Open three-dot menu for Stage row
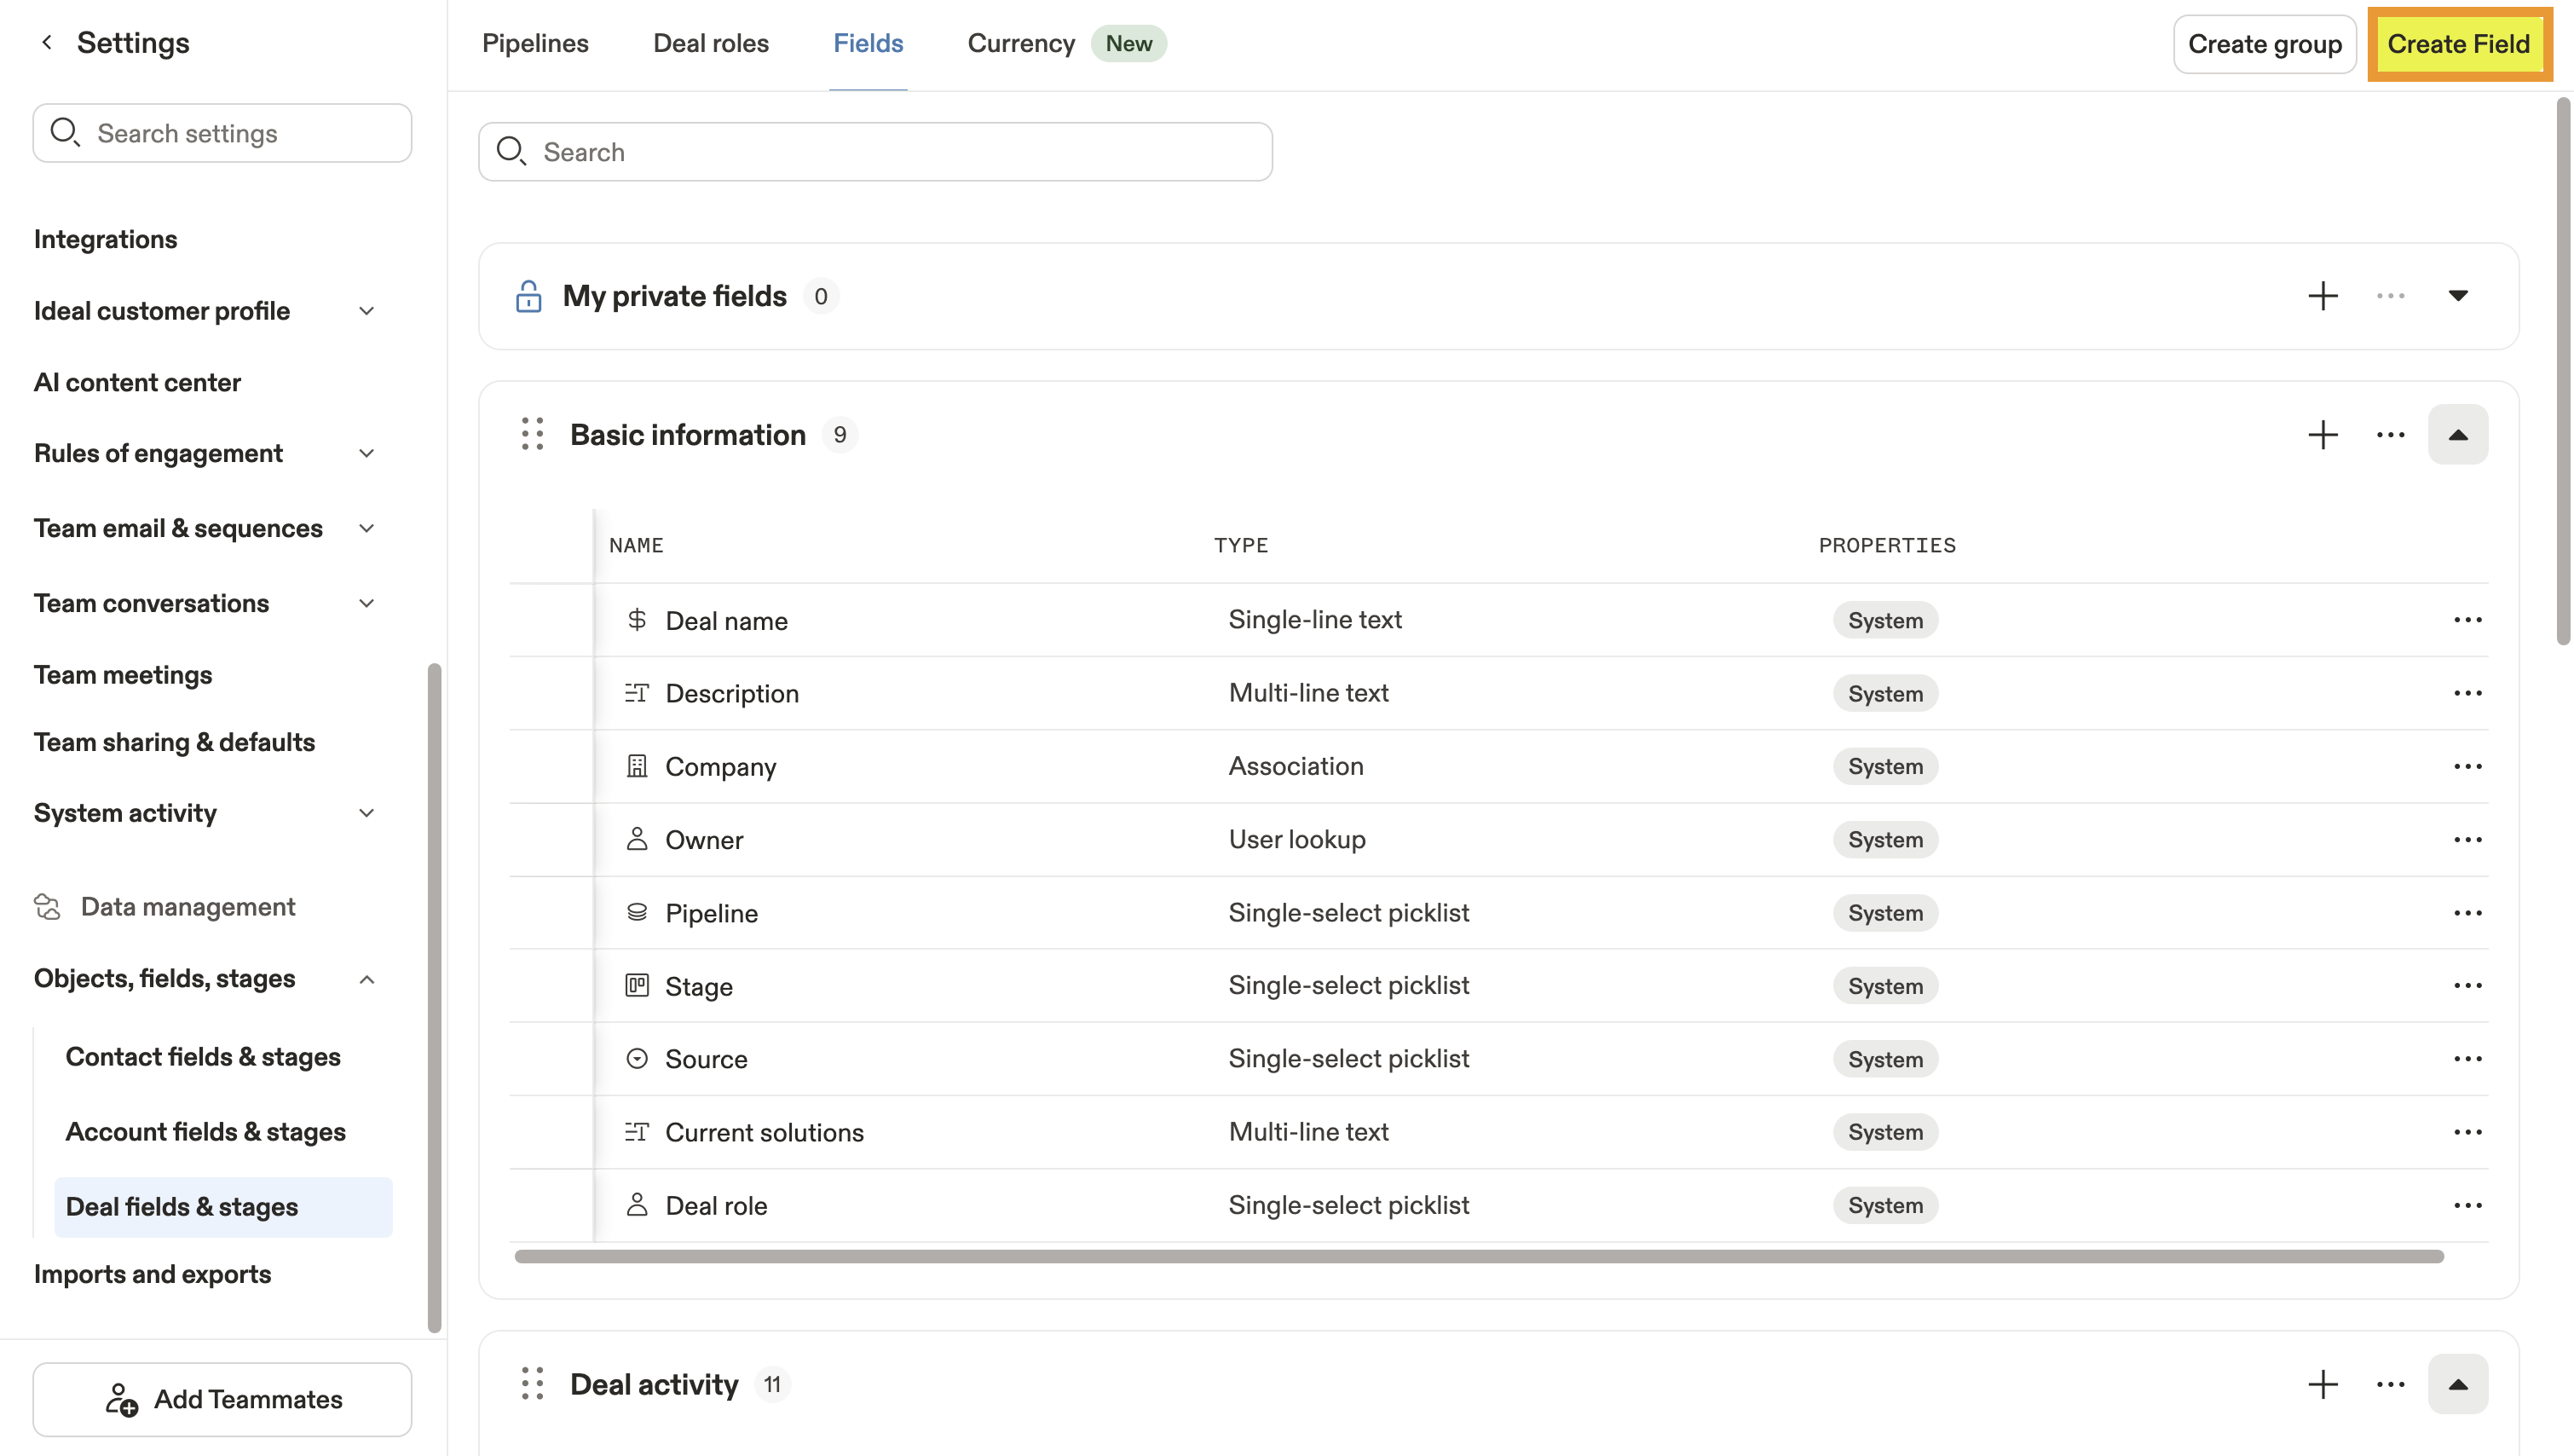This screenshot has width=2574, height=1456. tap(2467, 986)
